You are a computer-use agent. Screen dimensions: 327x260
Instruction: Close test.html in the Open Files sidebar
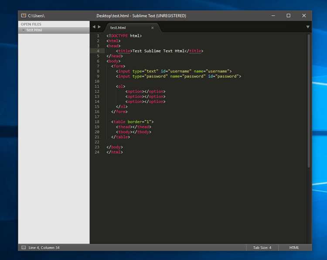tap(24, 30)
